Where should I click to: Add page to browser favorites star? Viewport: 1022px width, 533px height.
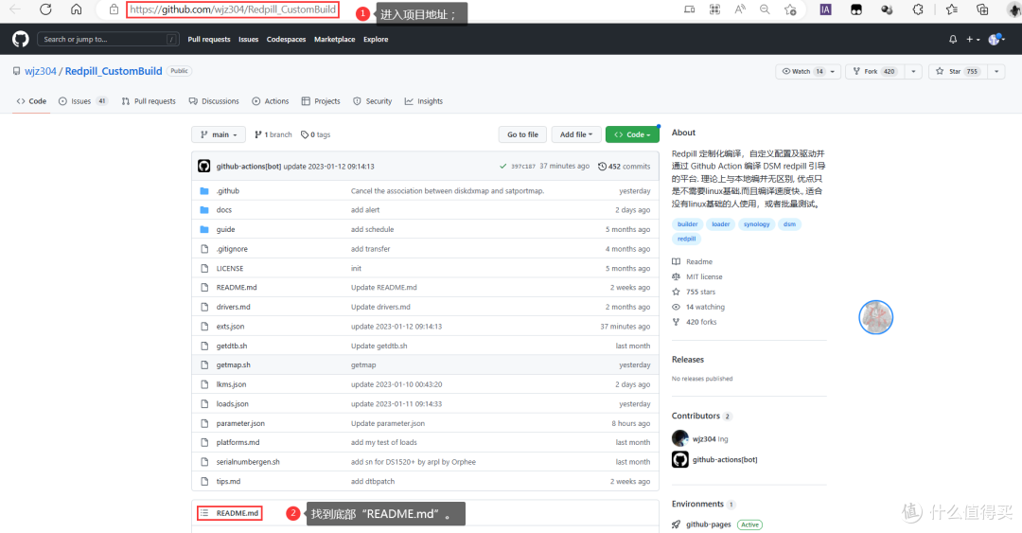coord(790,9)
